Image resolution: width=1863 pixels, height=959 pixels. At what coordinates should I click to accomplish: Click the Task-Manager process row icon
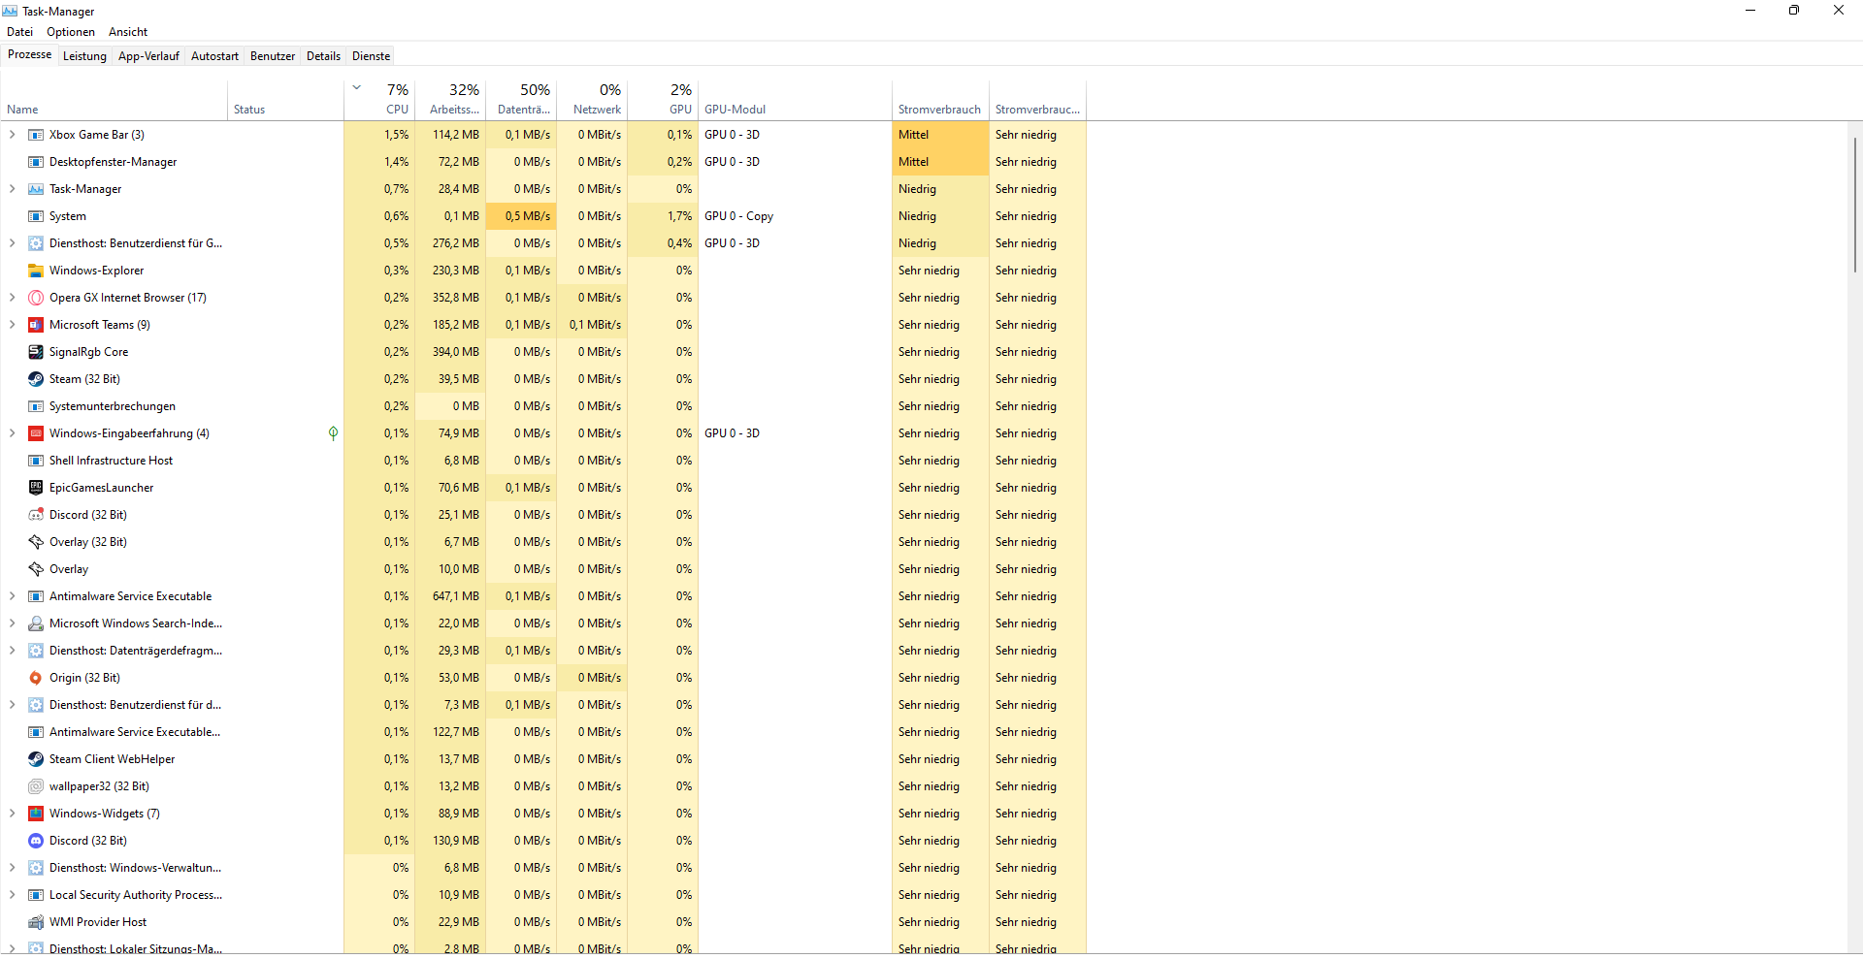click(x=36, y=189)
